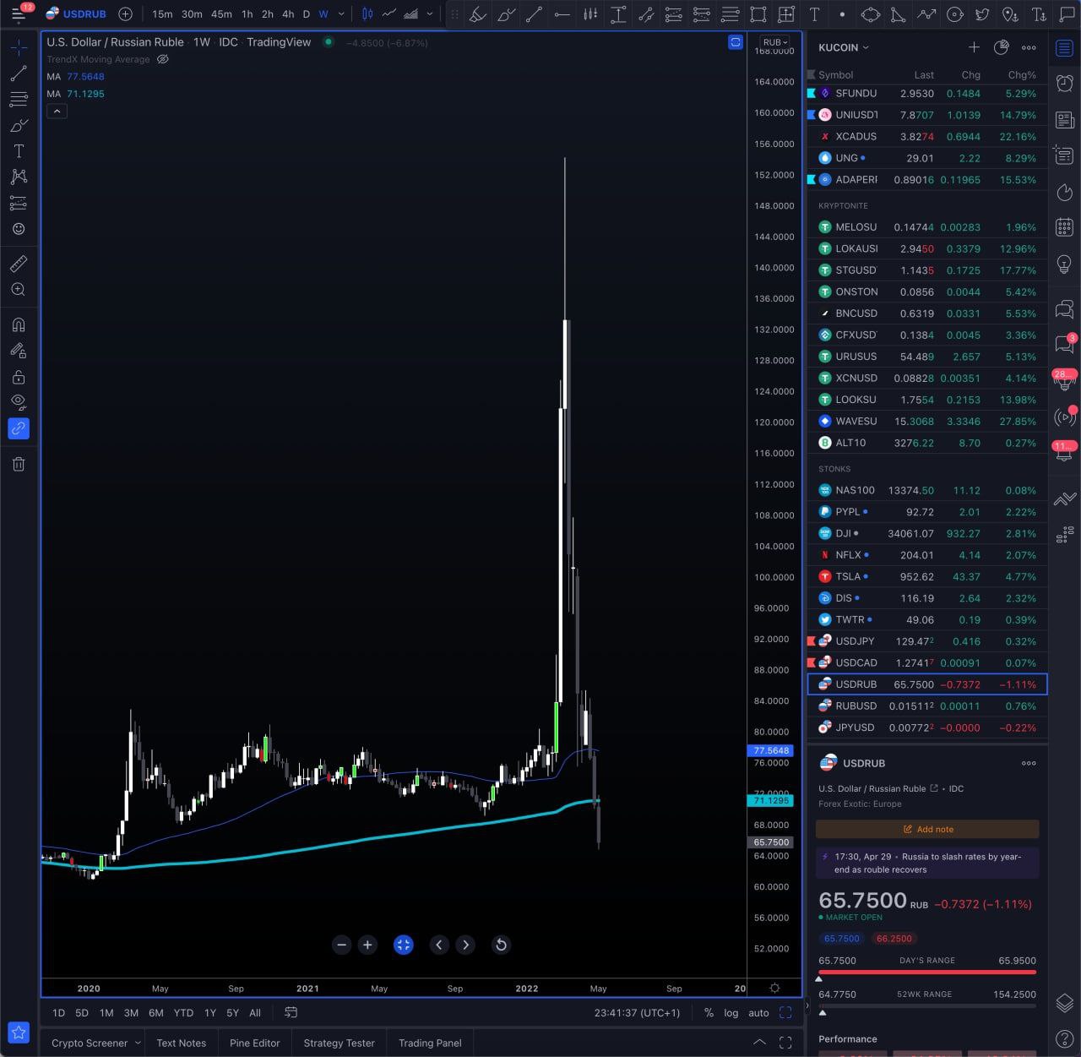The image size is (1081, 1057).
Task: Open the help question mark icon
Action: tap(1064, 1038)
